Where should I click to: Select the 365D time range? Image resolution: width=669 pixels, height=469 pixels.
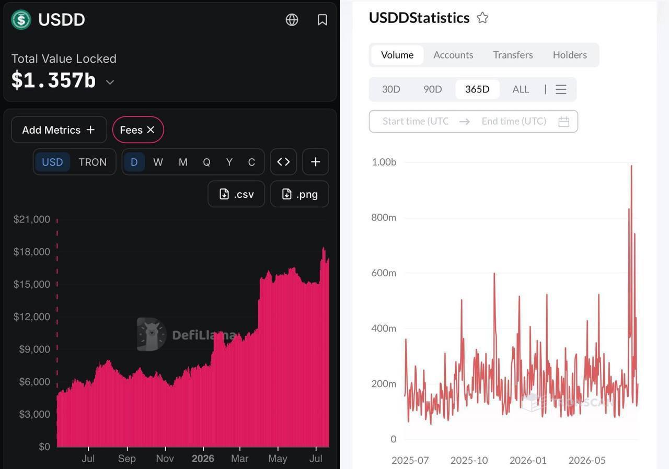click(477, 89)
